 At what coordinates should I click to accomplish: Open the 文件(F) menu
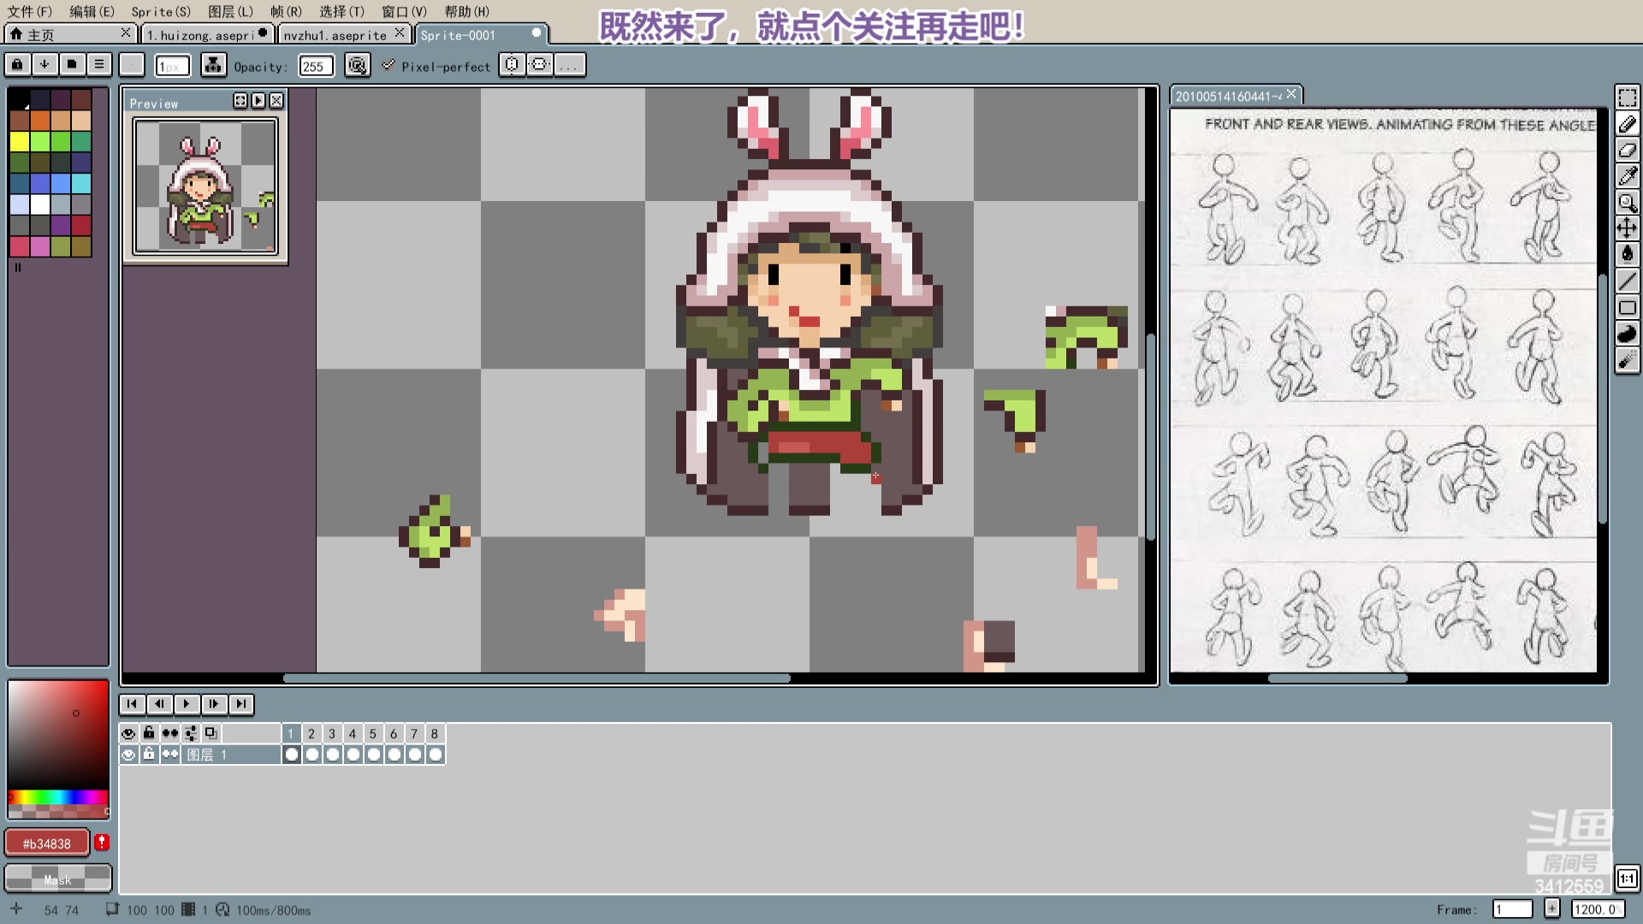30,11
